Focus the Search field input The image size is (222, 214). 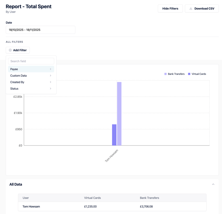[31, 61]
